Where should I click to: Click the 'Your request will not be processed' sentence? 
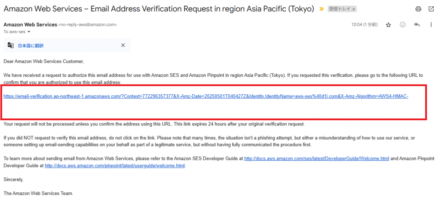point(154,124)
